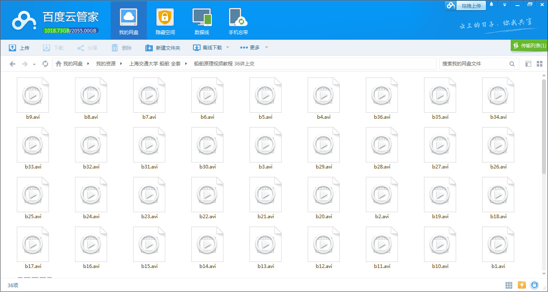Click the b29.avi file name
This screenshot has height=292, width=548.
click(324, 167)
